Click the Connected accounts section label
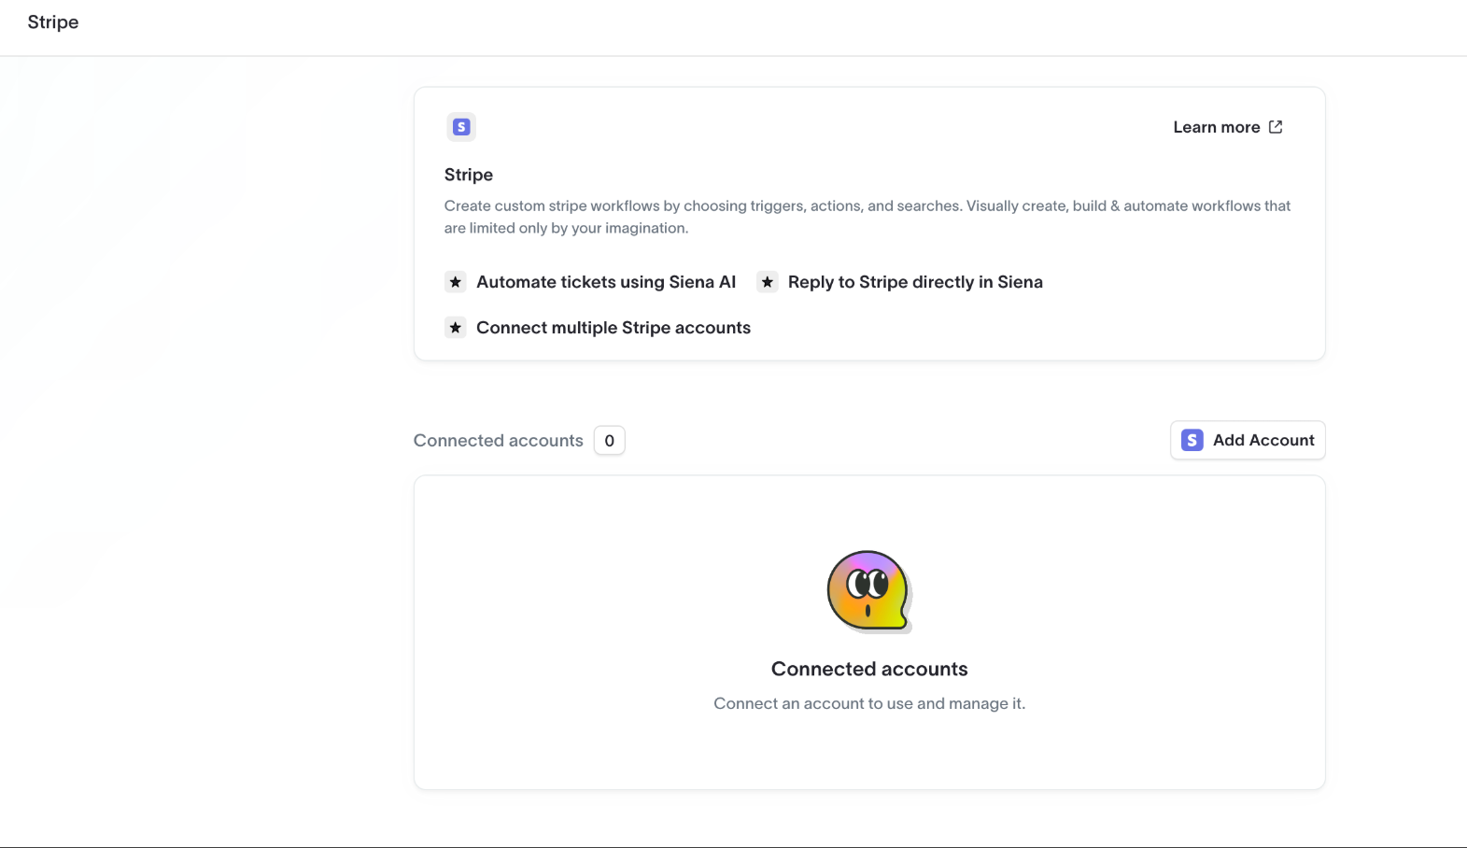 (x=499, y=441)
